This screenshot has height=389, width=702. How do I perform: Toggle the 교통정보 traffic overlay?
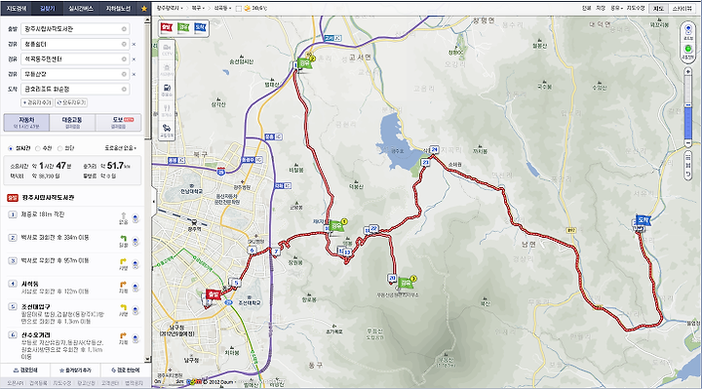[x=688, y=51]
